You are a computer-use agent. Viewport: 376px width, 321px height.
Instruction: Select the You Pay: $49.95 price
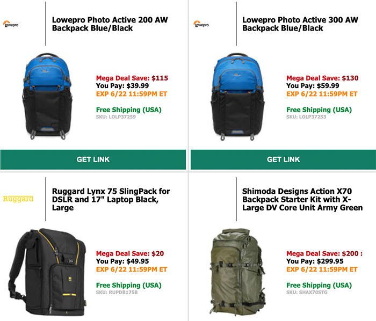click(x=122, y=261)
